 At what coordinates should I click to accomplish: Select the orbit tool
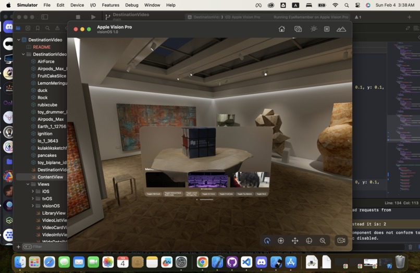309,241
